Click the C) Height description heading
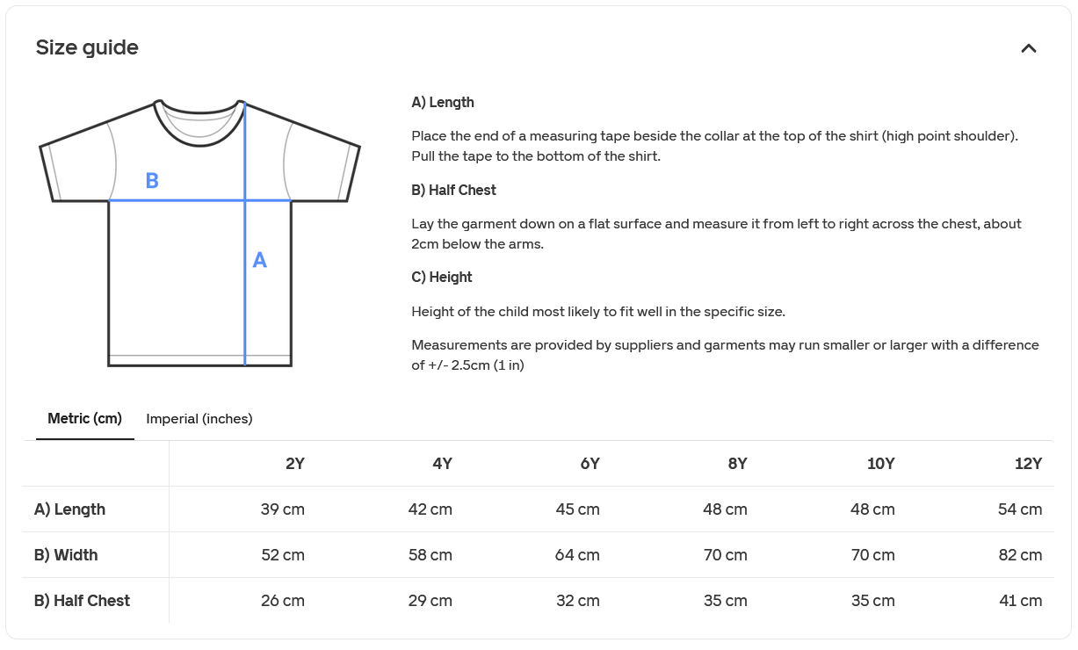Viewport: 1078px width, 650px height. tap(442, 278)
